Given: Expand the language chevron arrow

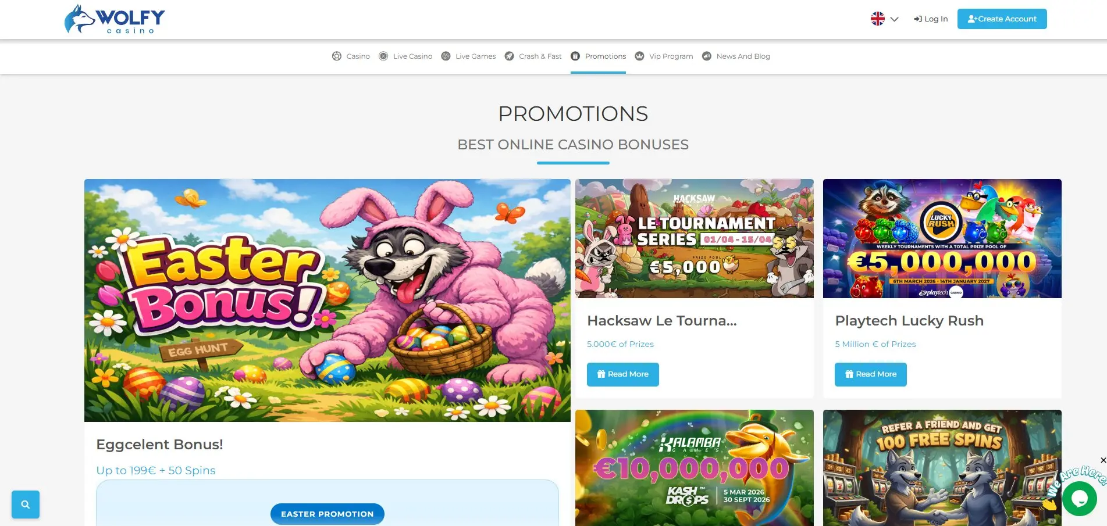Looking at the screenshot, I should tap(895, 19).
